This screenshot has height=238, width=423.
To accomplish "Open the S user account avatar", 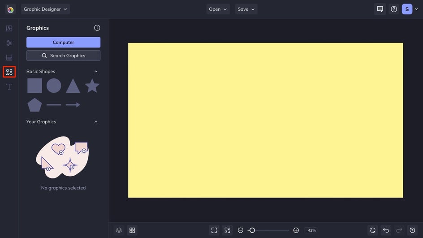I will pos(407,9).
